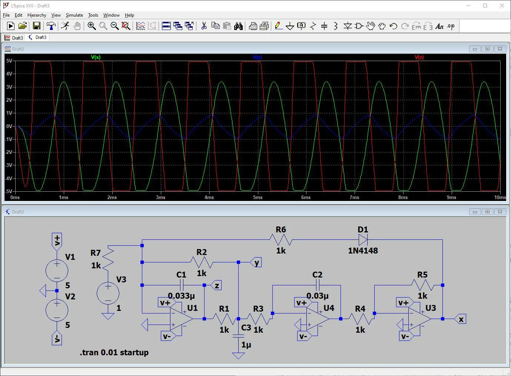This screenshot has width=511, height=376.
Task: Open the Control Panel hammer icon
Action: coord(51,26)
